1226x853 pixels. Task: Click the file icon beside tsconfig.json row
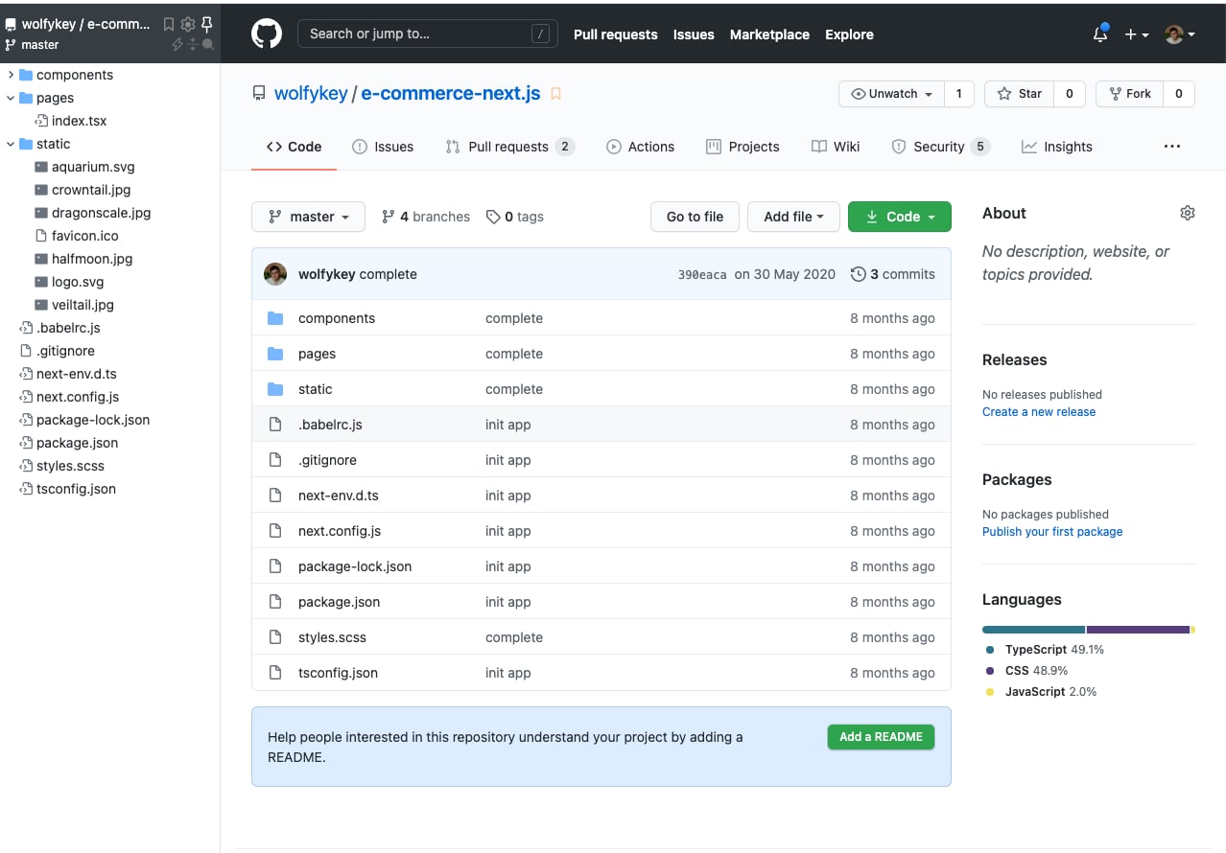coord(275,673)
